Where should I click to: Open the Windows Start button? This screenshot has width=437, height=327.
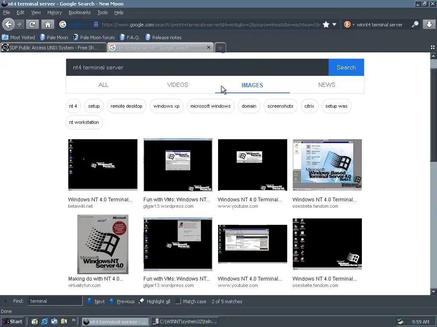12,321
